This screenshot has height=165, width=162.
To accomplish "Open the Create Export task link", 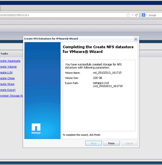I will pyautogui.click(x=8, y=90).
